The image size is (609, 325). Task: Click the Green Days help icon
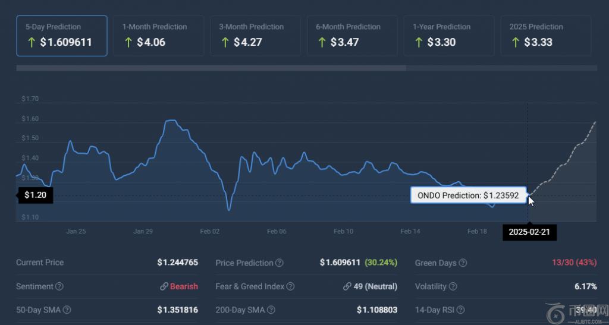click(x=463, y=263)
